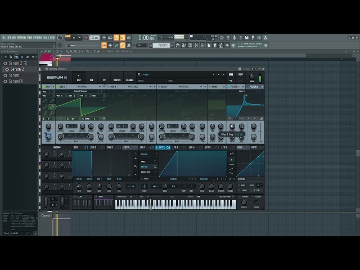360x270 pixels.
Task: Enable OSC C power switch
Action: tap(159, 87)
